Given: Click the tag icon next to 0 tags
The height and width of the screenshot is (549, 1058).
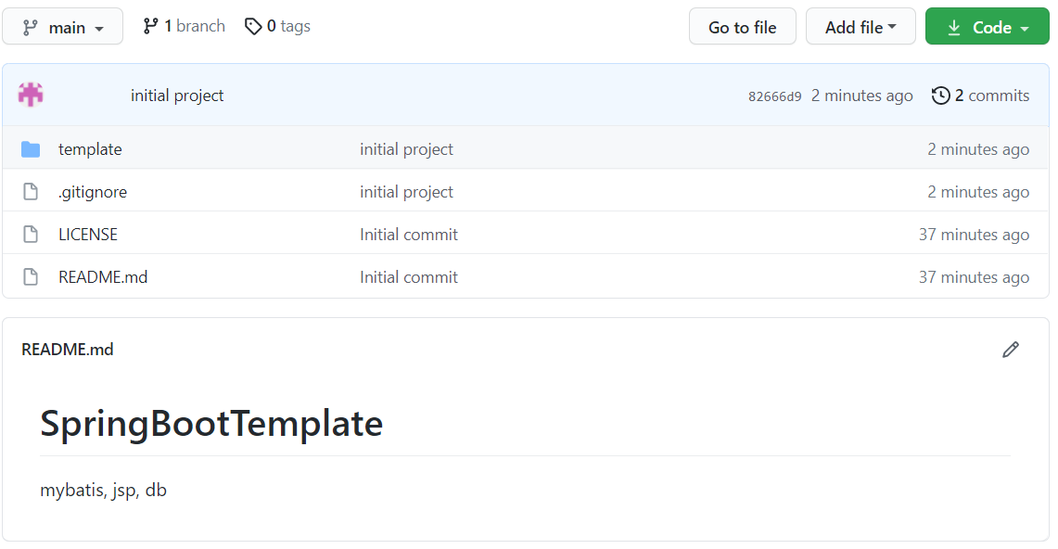Looking at the screenshot, I should 253,26.
